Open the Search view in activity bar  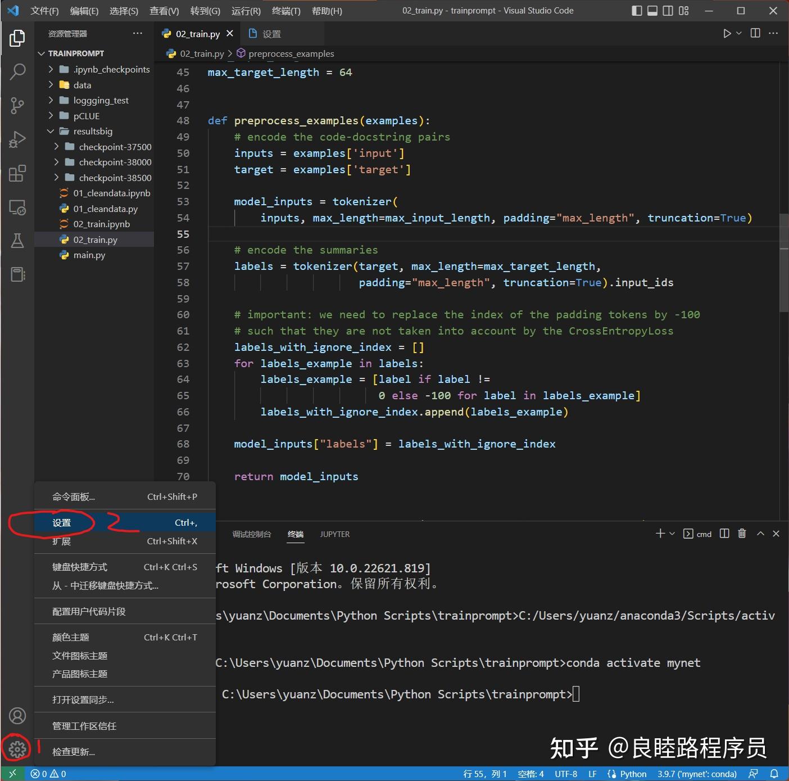pos(17,71)
